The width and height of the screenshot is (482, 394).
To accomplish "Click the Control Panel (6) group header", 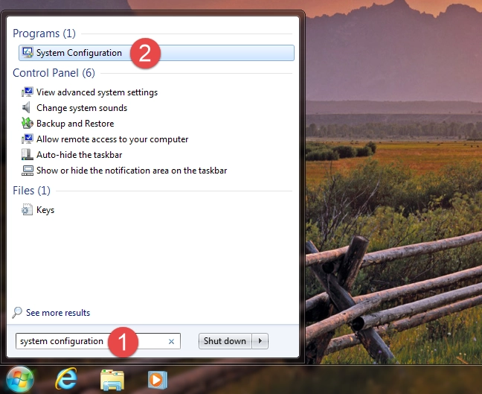I will click(54, 73).
